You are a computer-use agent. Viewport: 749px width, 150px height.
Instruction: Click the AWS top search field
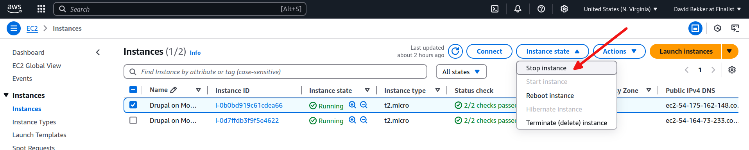pos(180,9)
